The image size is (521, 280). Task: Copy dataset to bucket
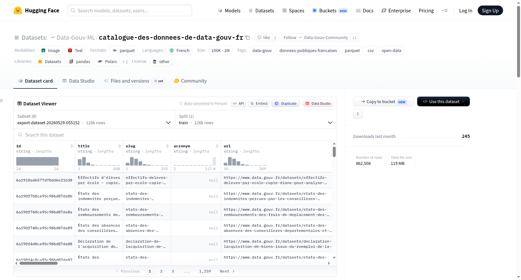(384, 101)
